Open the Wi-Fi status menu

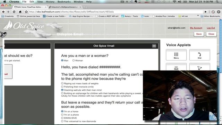174,2
